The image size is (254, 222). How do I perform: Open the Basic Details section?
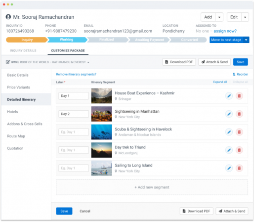click(18, 75)
